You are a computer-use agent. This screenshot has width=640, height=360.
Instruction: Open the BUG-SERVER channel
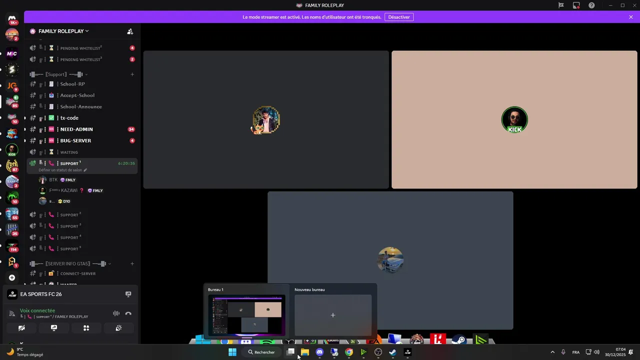tap(82, 140)
